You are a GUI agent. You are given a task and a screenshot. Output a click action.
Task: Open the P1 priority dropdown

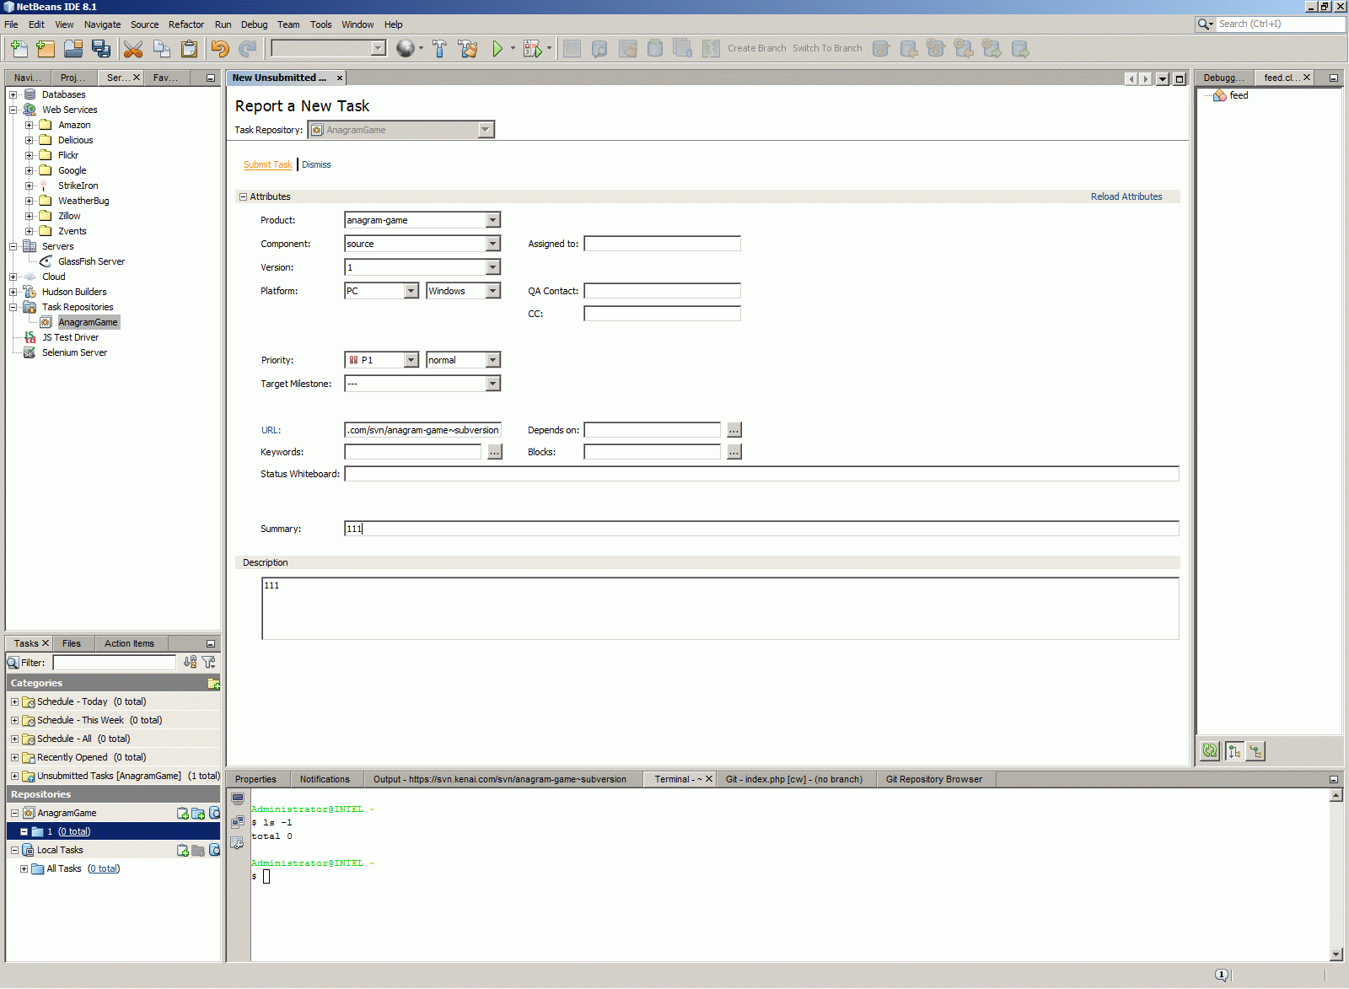(x=411, y=360)
